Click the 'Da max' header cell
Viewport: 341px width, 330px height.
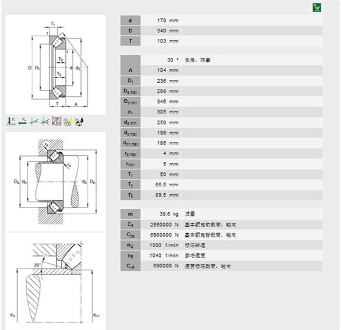pyautogui.click(x=130, y=91)
